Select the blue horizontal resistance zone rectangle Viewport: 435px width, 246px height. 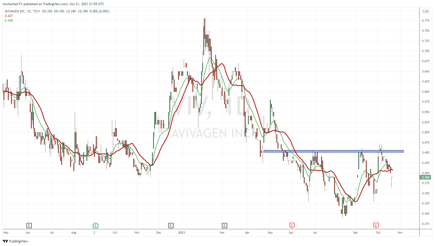[x=333, y=151]
